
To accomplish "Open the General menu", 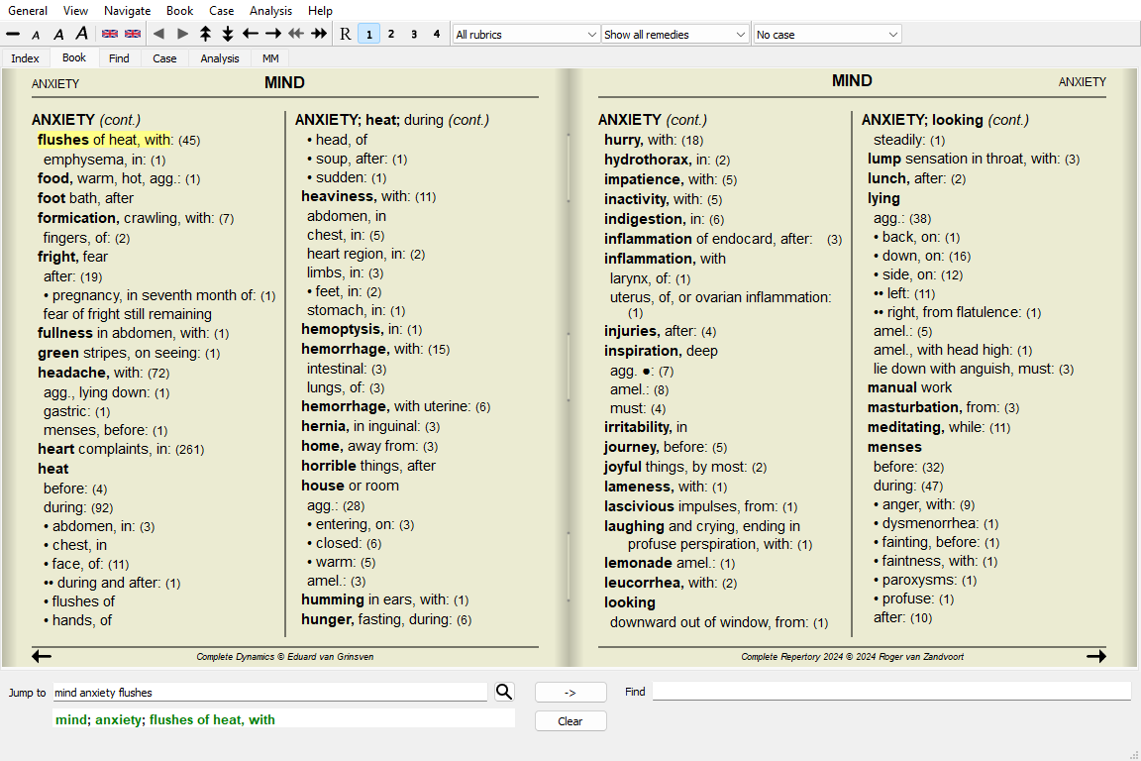I will (x=28, y=10).
